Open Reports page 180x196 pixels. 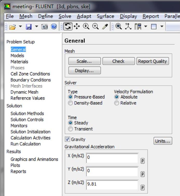pos(18,171)
